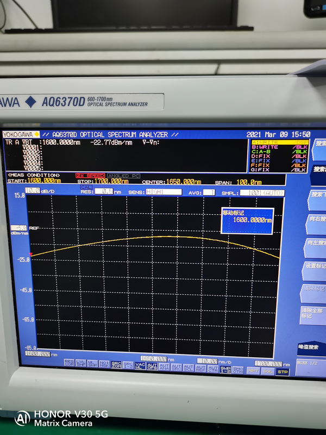The width and height of the screenshot is (326, 435).
Task: Toggle the AUT OFS indicator
Action: [x=152, y=366]
